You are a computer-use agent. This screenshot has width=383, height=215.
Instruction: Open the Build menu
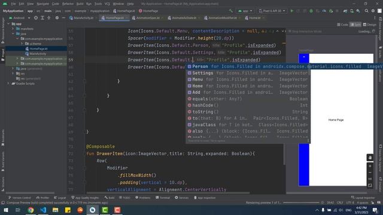(x=80, y=4)
